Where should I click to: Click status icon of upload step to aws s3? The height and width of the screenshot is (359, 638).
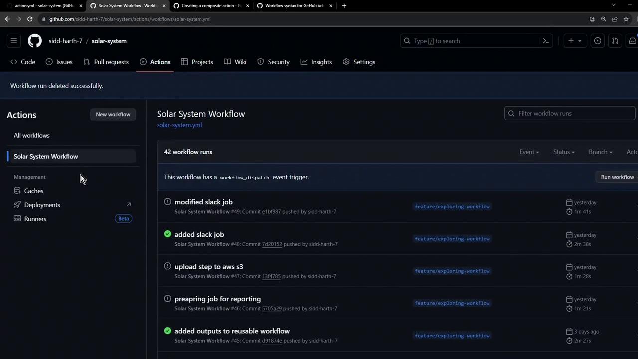click(x=167, y=266)
